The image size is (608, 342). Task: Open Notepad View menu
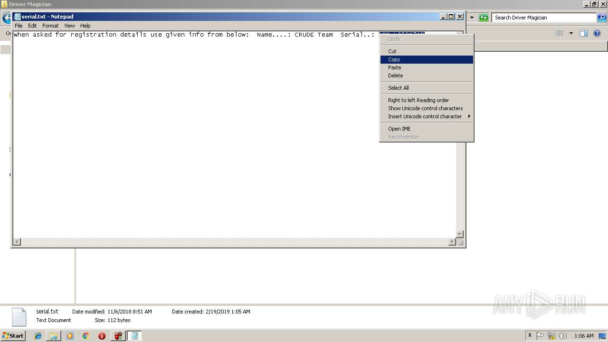(69, 26)
